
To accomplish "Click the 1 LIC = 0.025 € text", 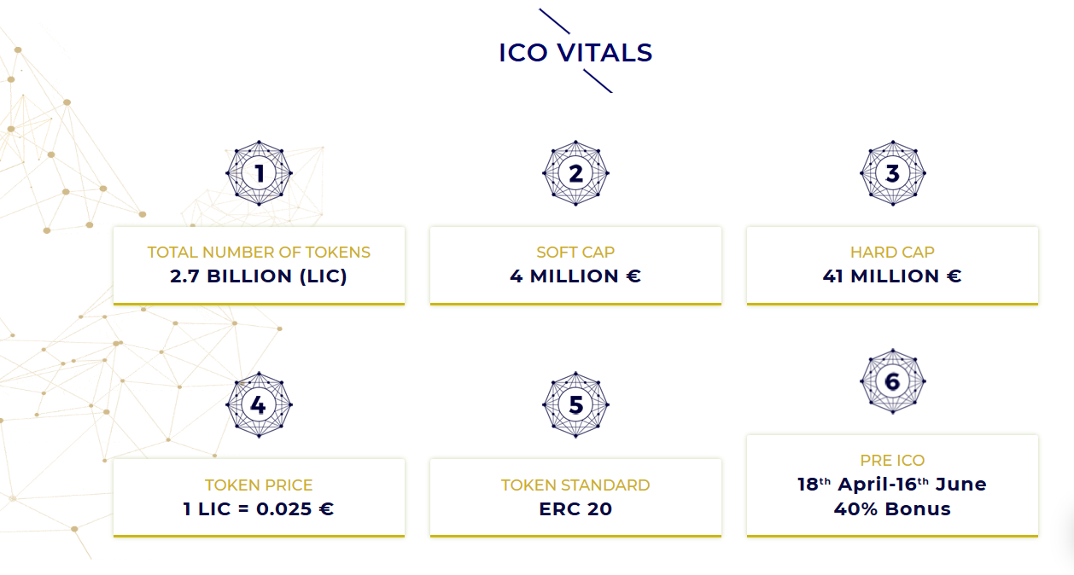I will (259, 509).
